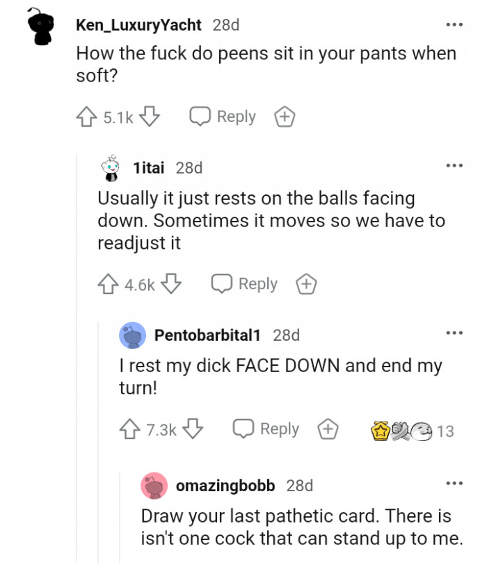Open omazingbobb's user profile

pyautogui.click(x=225, y=485)
